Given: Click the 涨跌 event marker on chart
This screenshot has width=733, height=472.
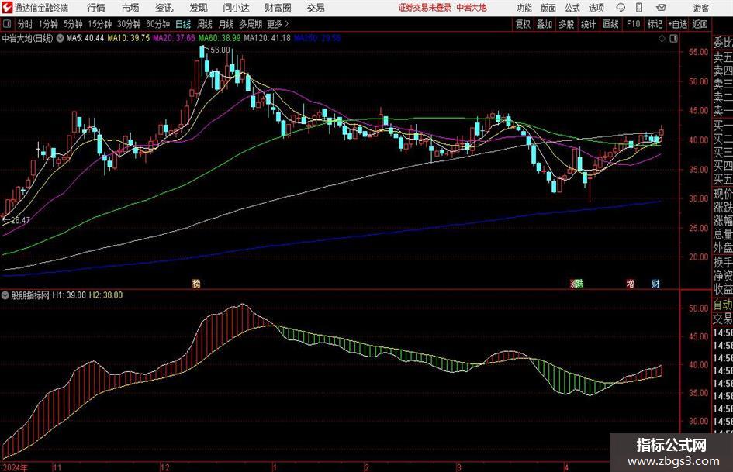Looking at the screenshot, I should (x=577, y=284).
